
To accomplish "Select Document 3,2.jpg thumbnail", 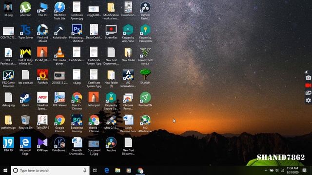I will 94,144.
